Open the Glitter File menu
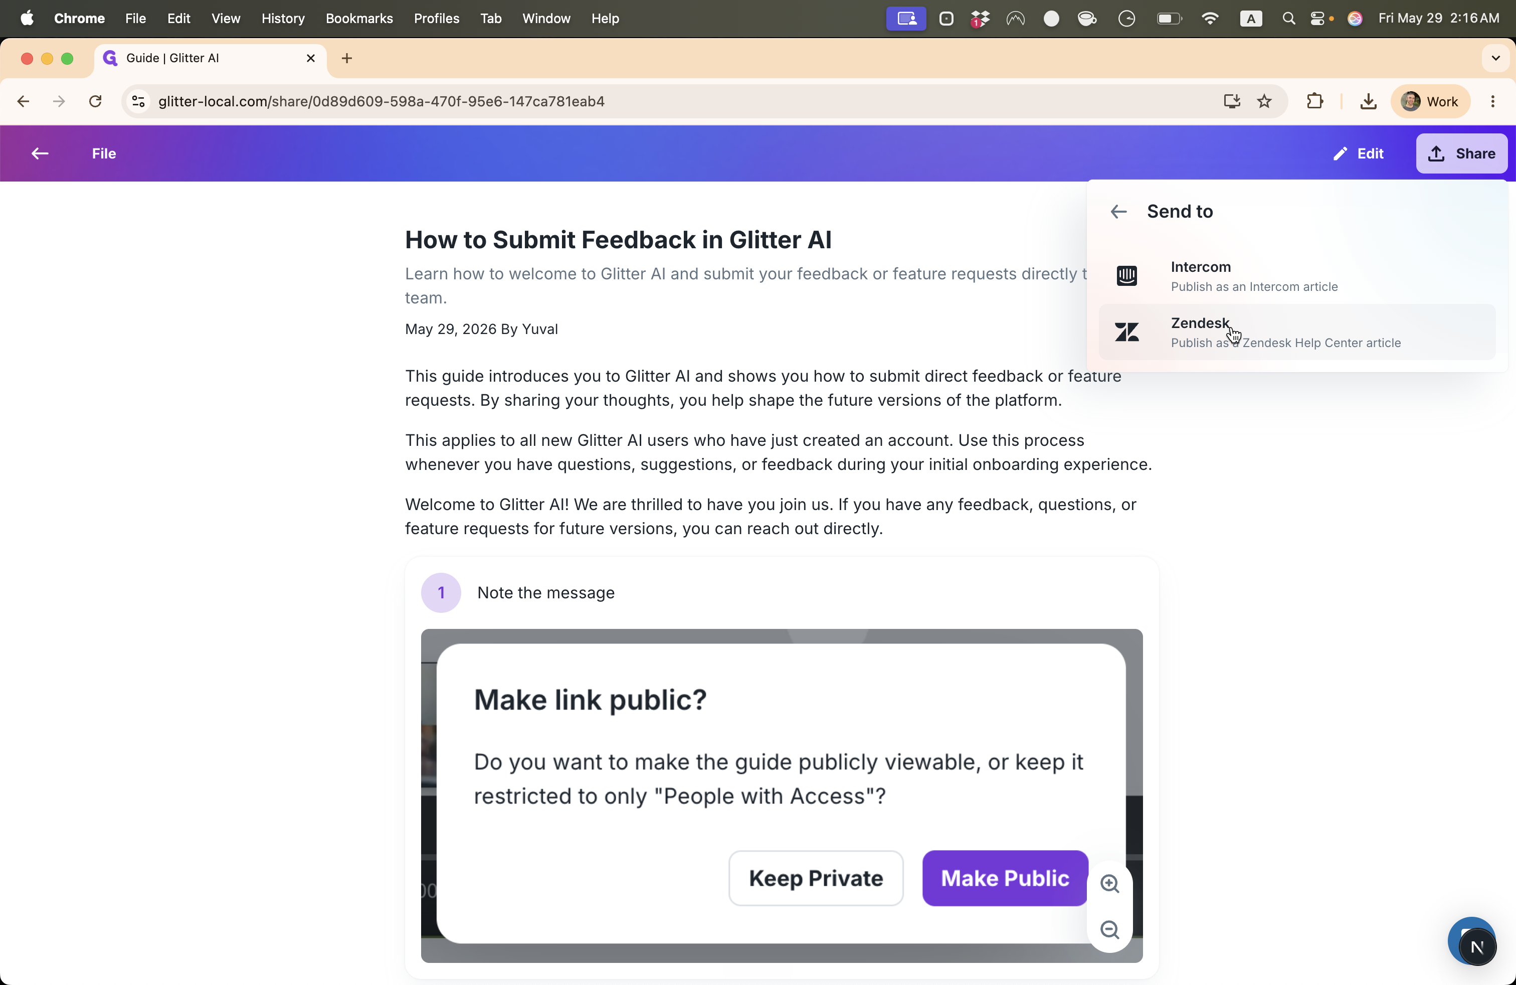Image resolution: width=1516 pixels, height=985 pixels. tap(104, 153)
